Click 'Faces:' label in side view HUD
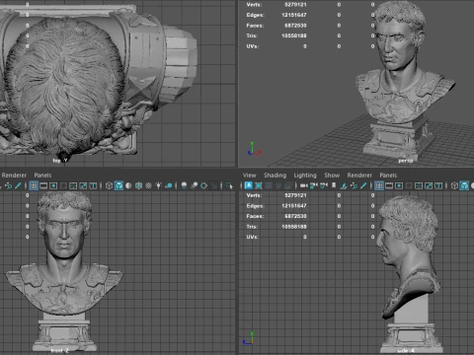Image resolution: width=474 pixels, height=355 pixels. point(255,216)
